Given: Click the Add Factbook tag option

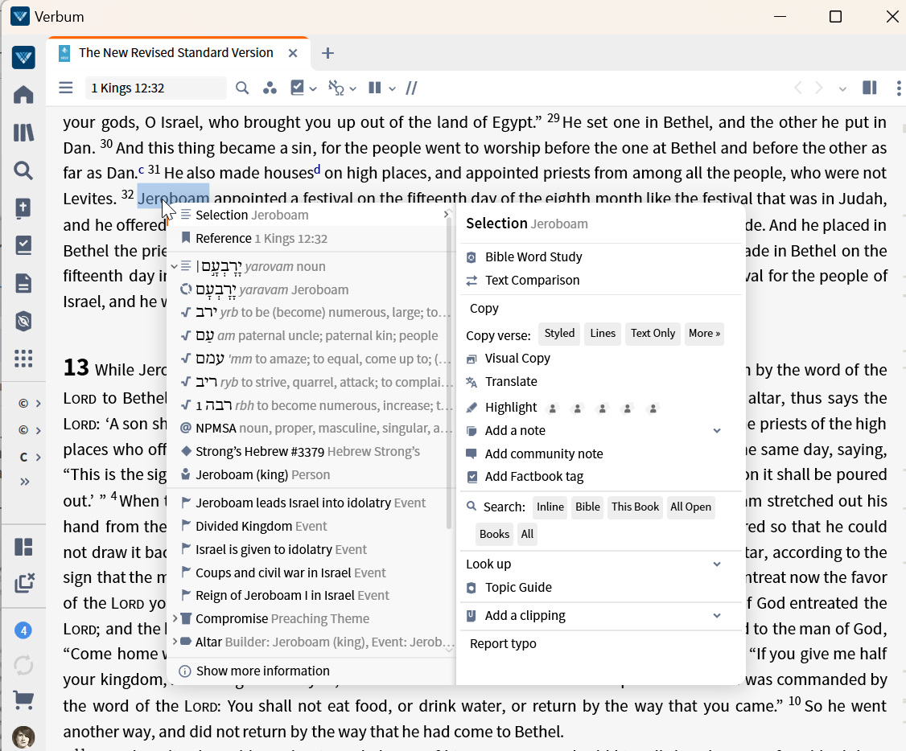Looking at the screenshot, I should click(534, 477).
